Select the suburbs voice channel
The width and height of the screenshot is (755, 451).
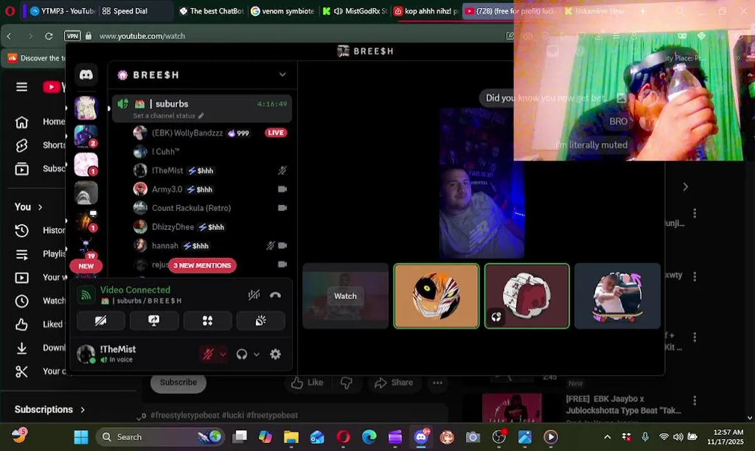pyautogui.click(x=202, y=108)
